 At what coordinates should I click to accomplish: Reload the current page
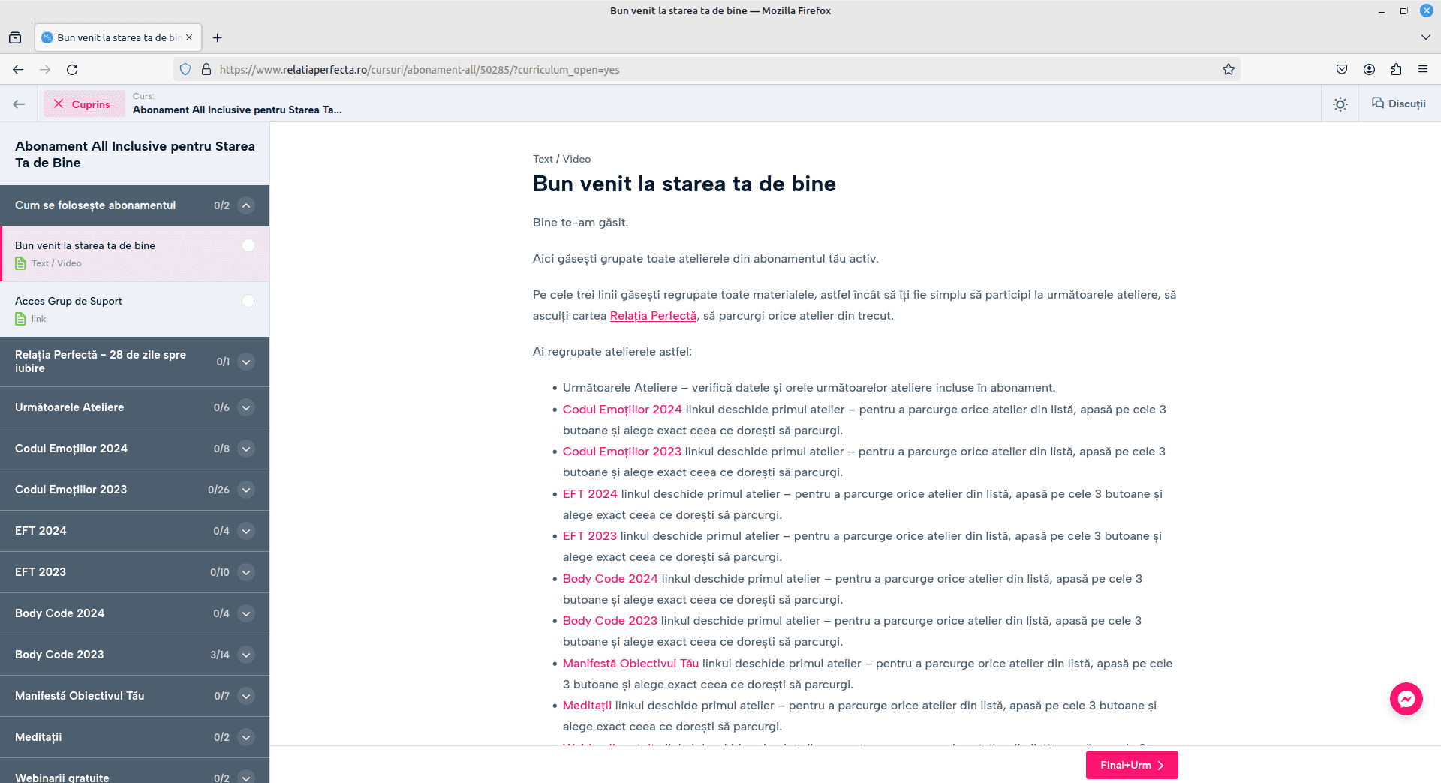[x=72, y=69]
